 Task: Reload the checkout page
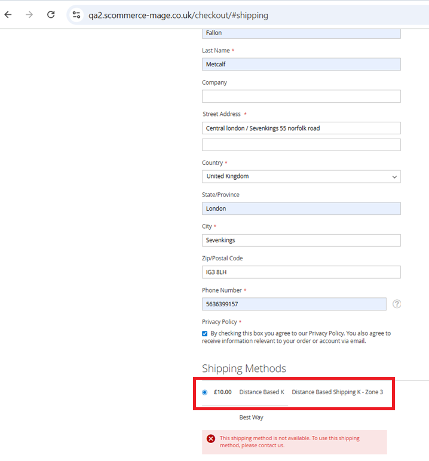(x=51, y=15)
